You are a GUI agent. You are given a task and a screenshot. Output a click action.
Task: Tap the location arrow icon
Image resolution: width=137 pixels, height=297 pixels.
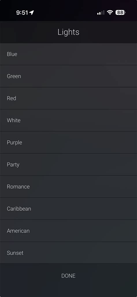point(32,13)
